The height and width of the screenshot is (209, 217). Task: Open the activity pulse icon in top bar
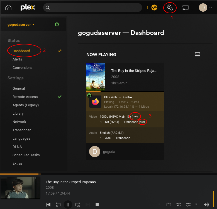154,7
